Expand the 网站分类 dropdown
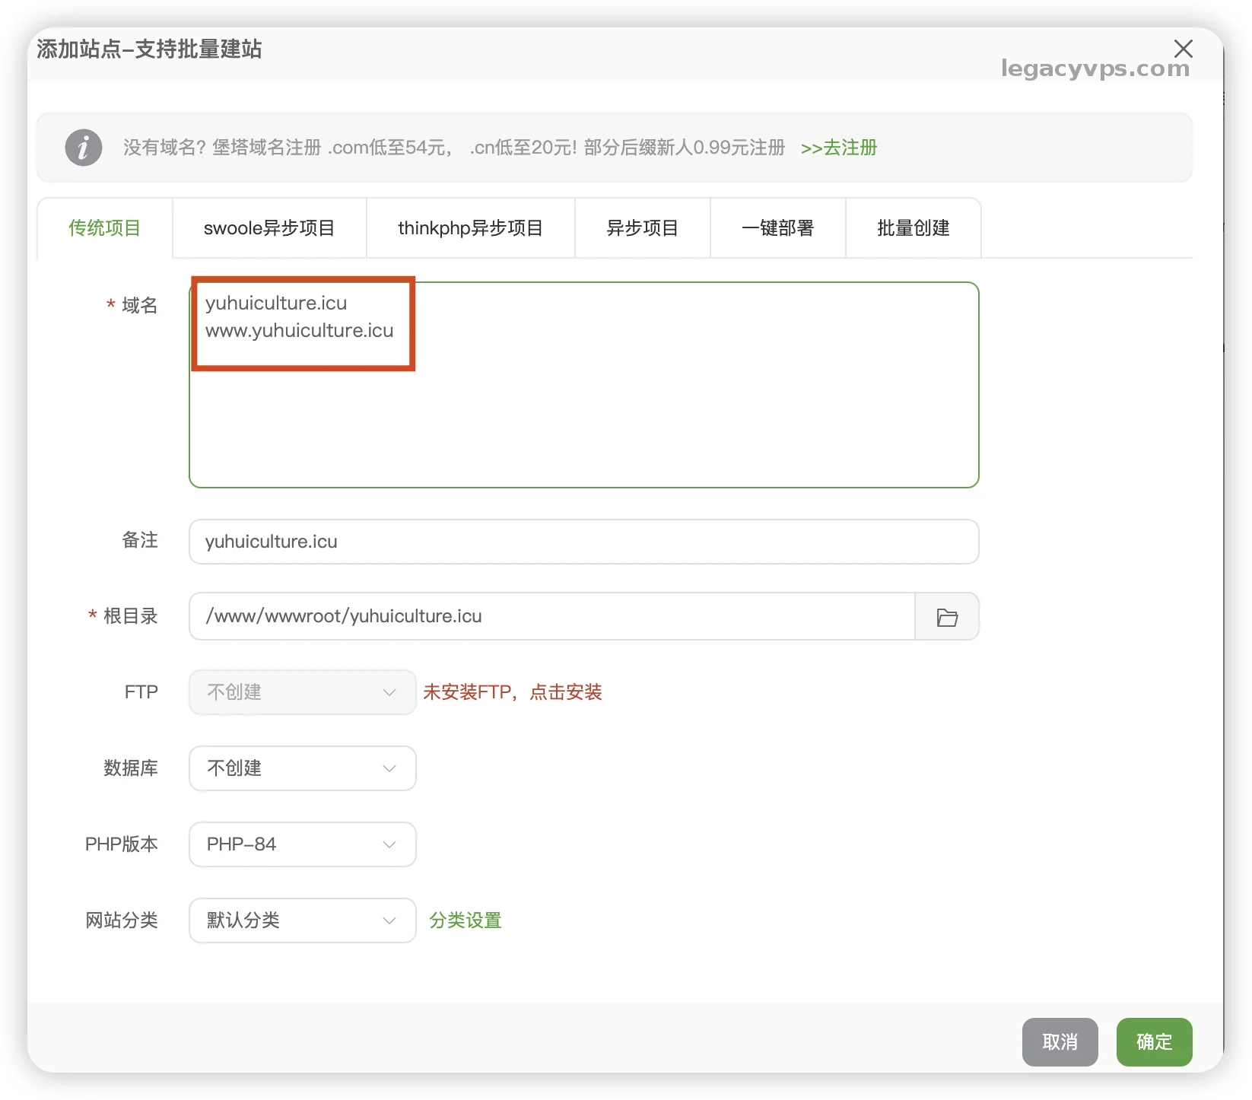The width and height of the screenshot is (1252, 1100). (302, 920)
